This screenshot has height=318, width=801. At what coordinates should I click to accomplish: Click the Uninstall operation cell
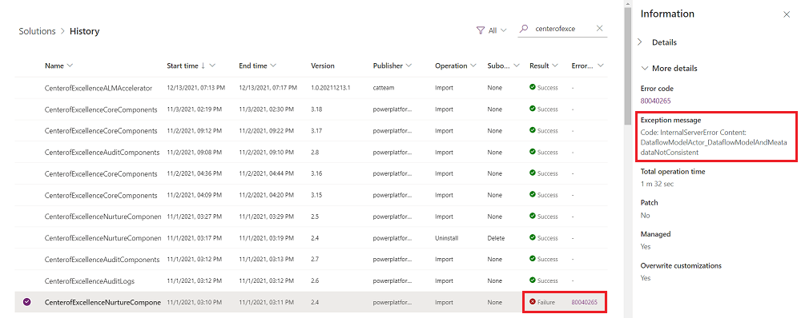445,238
